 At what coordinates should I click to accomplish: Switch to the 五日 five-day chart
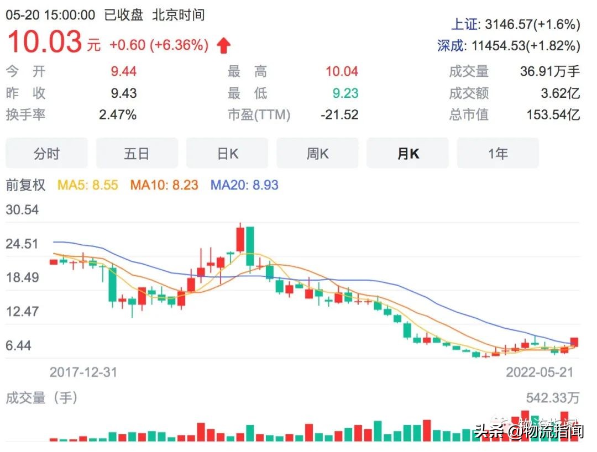(x=137, y=153)
